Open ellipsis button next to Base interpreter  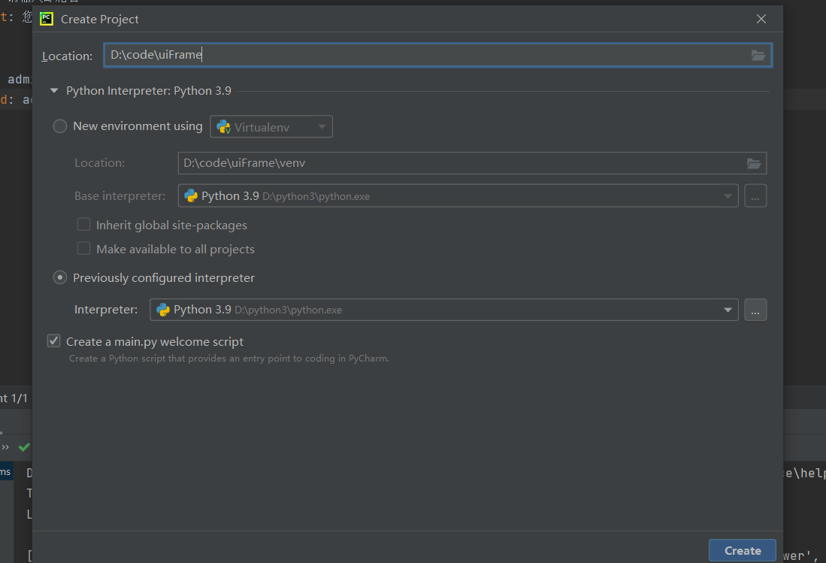[755, 196]
